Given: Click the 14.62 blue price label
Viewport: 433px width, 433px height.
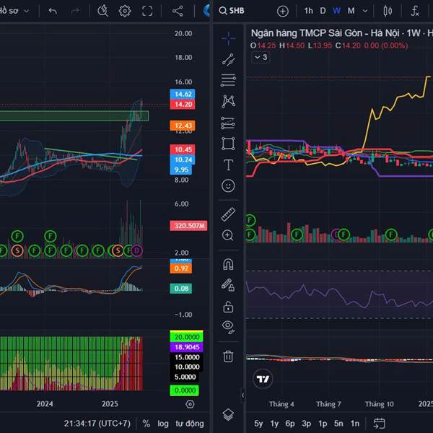Looking at the screenshot, I should click(183, 94).
